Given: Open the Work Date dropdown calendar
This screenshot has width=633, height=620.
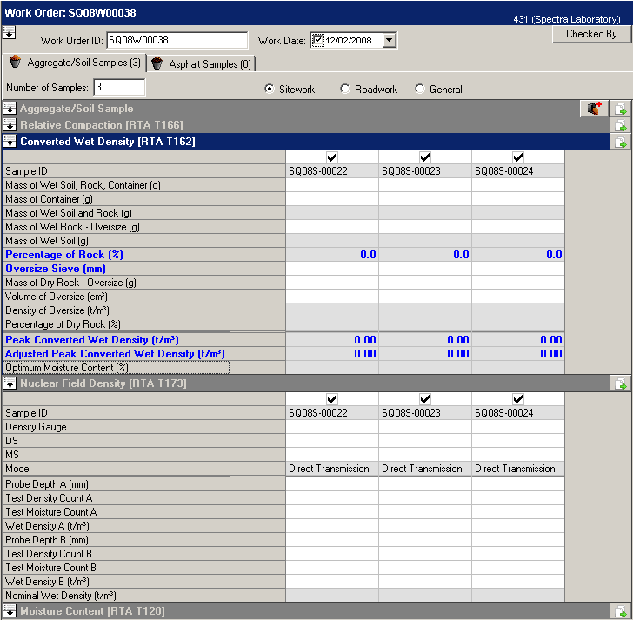Looking at the screenshot, I should click(x=389, y=40).
